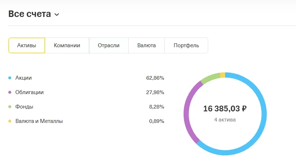Click the green Фонды legend dot
The image size is (296, 164).
(x=10, y=107)
